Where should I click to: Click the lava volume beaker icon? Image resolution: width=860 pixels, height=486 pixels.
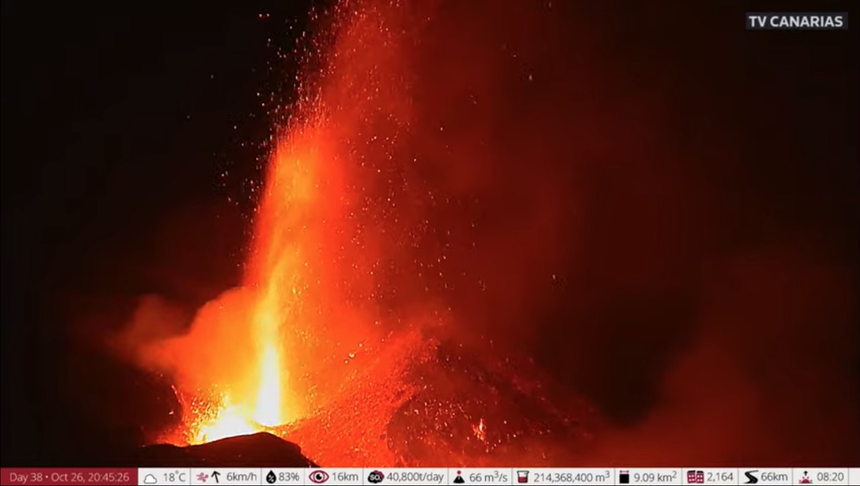[x=523, y=477]
